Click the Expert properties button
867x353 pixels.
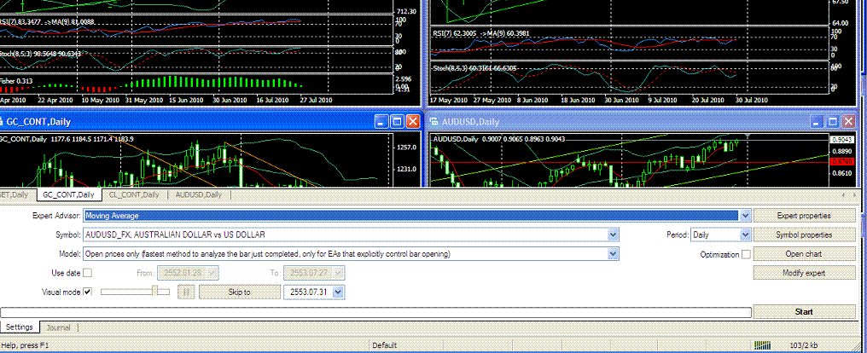(x=804, y=216)
